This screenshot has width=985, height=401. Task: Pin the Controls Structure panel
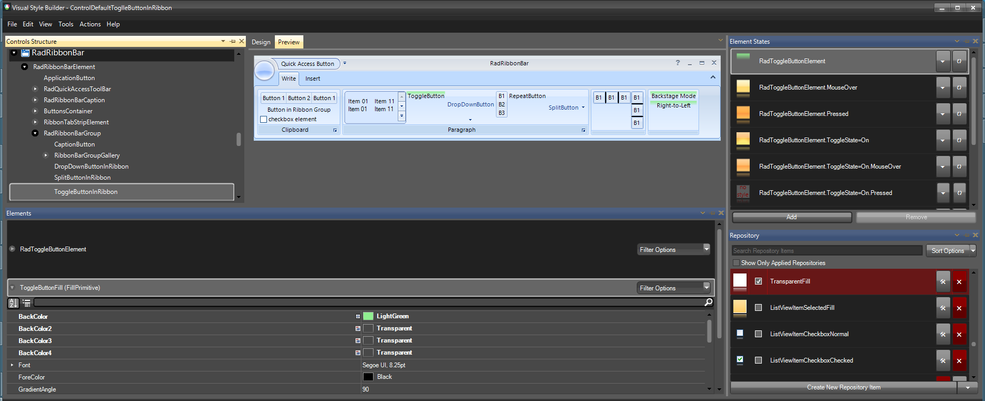click(x=233, y=41)
